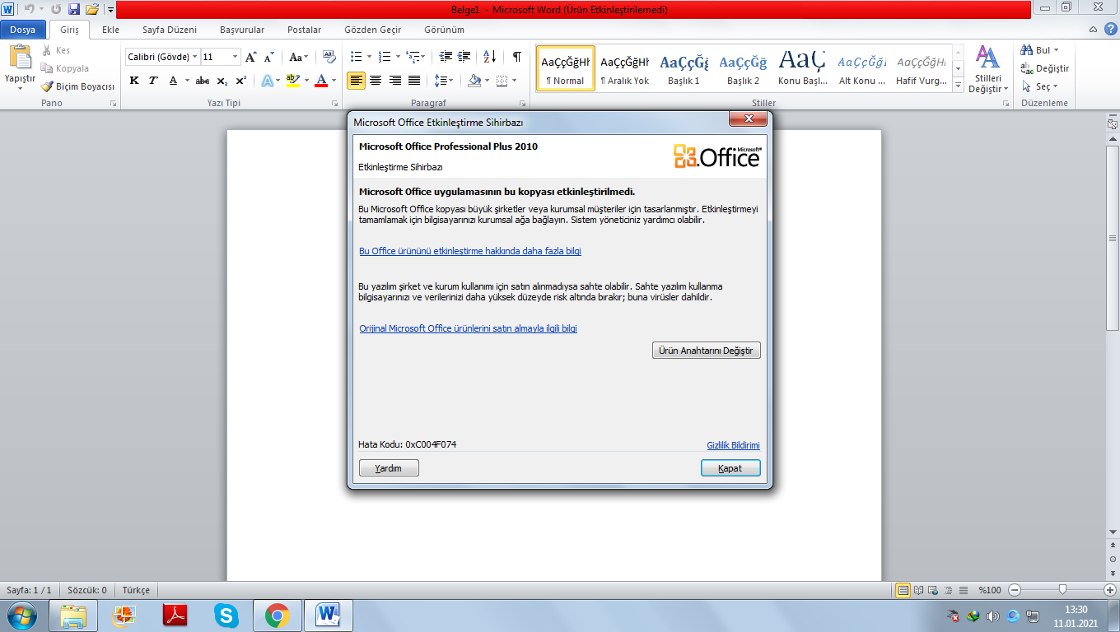Open the Aa change case dropdown
This screenshot has width=1120, height=632.
click(299, 57)
